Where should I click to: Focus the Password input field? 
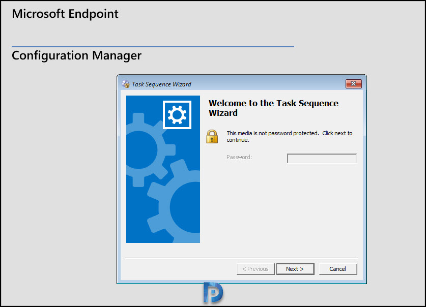pyautogui.click(x=322, y=159)
